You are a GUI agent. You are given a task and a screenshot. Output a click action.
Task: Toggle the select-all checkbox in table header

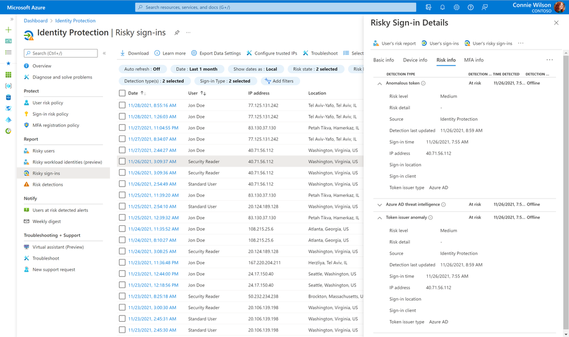coord(122,93)
